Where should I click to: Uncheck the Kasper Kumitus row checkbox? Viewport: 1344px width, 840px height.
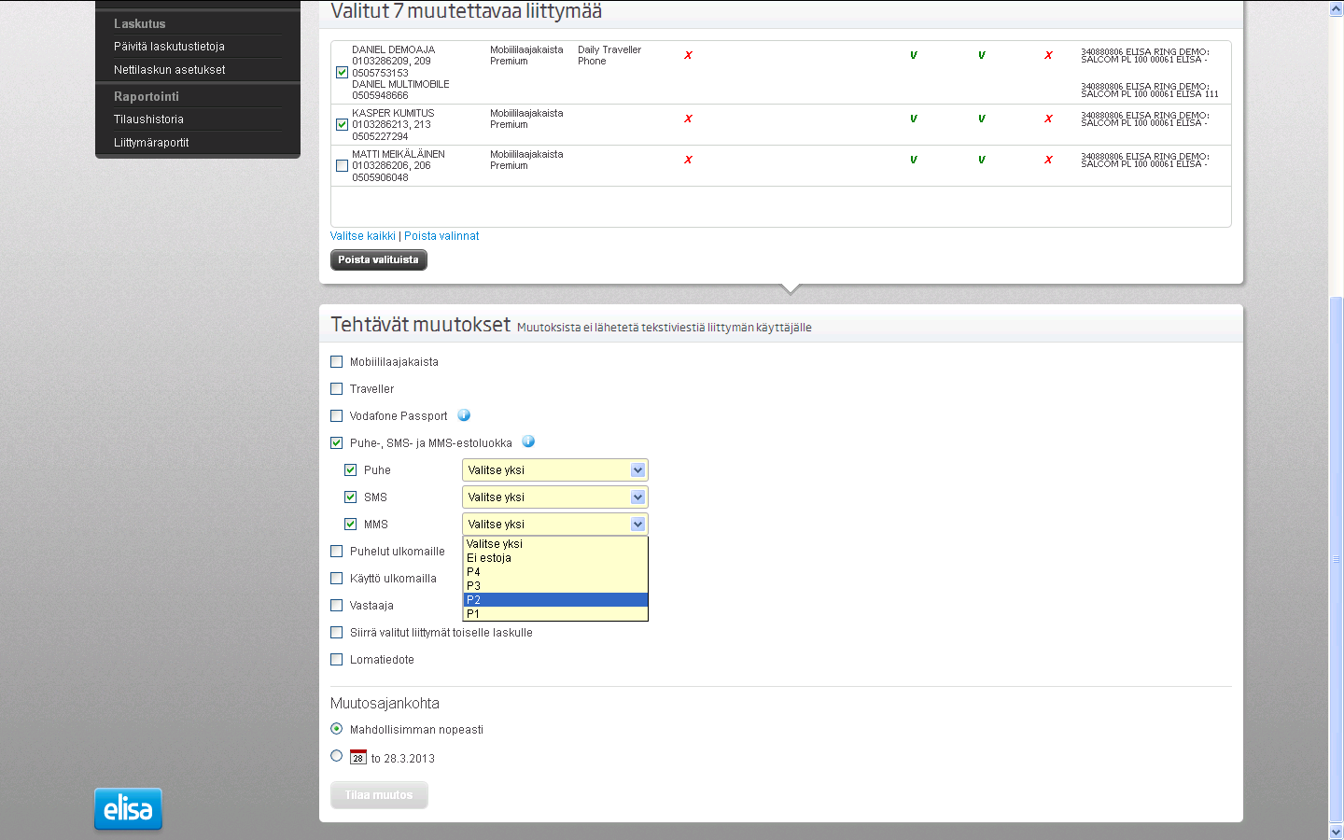[342, 124]
